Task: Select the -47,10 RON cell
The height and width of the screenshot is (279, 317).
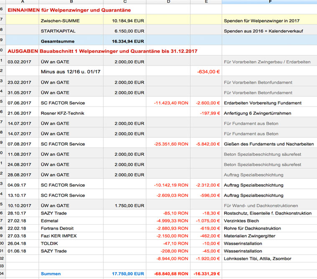Action: (x=168, y=243)
